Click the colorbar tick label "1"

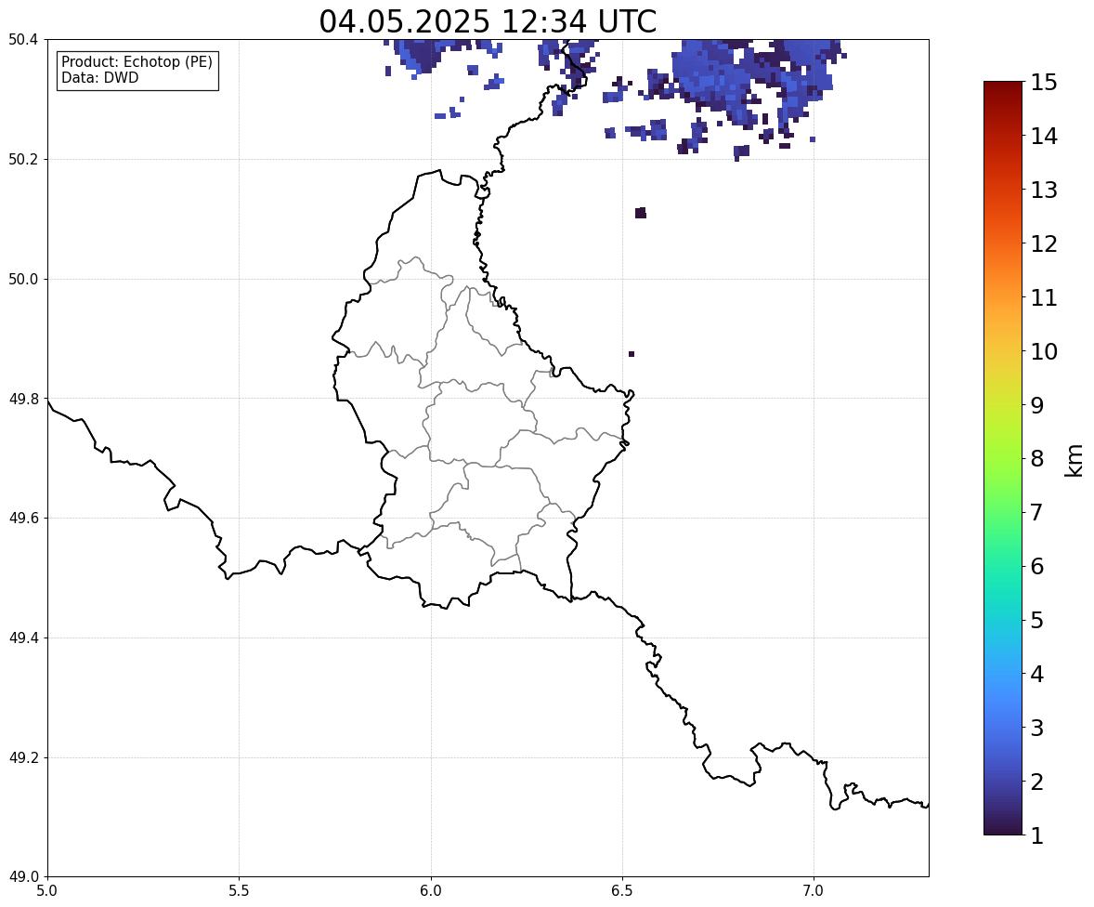pyautogui.click(x=1036, y=835)
